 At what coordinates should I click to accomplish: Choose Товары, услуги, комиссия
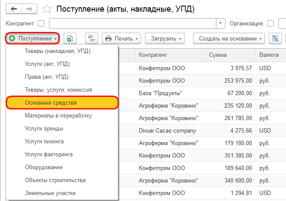(62, 90)
